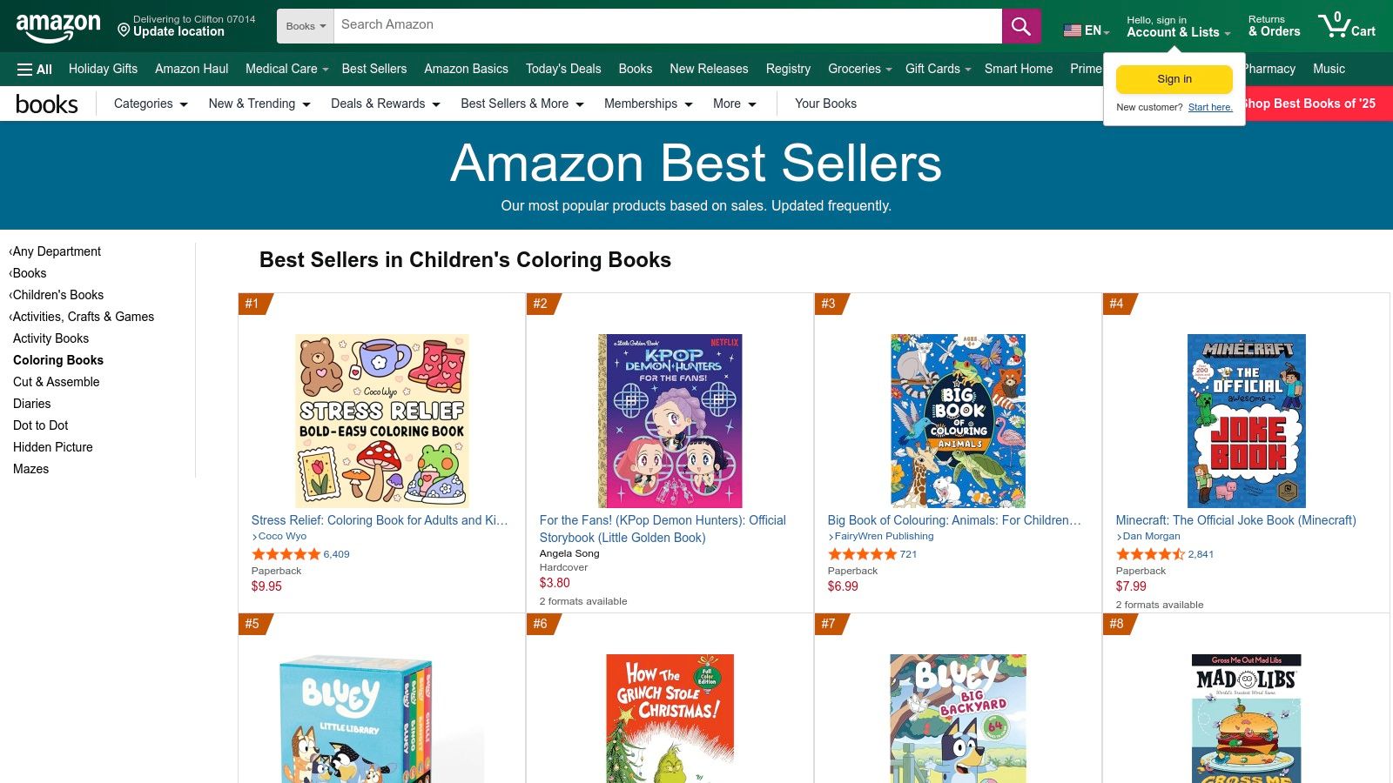Open the All hamburger menu
The width and height of the screenshot is (1393, 783).
tap(33, 69)
